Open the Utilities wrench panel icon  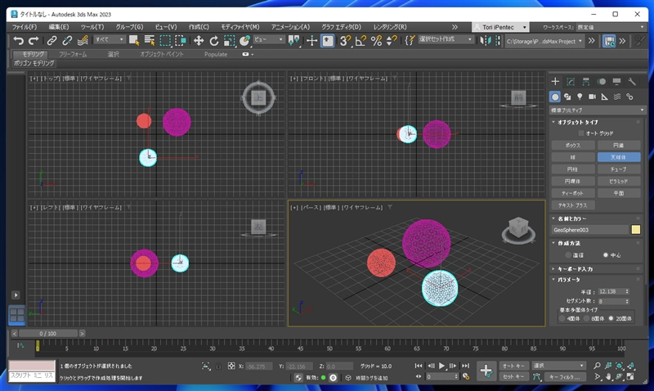(x=632, y=81)
